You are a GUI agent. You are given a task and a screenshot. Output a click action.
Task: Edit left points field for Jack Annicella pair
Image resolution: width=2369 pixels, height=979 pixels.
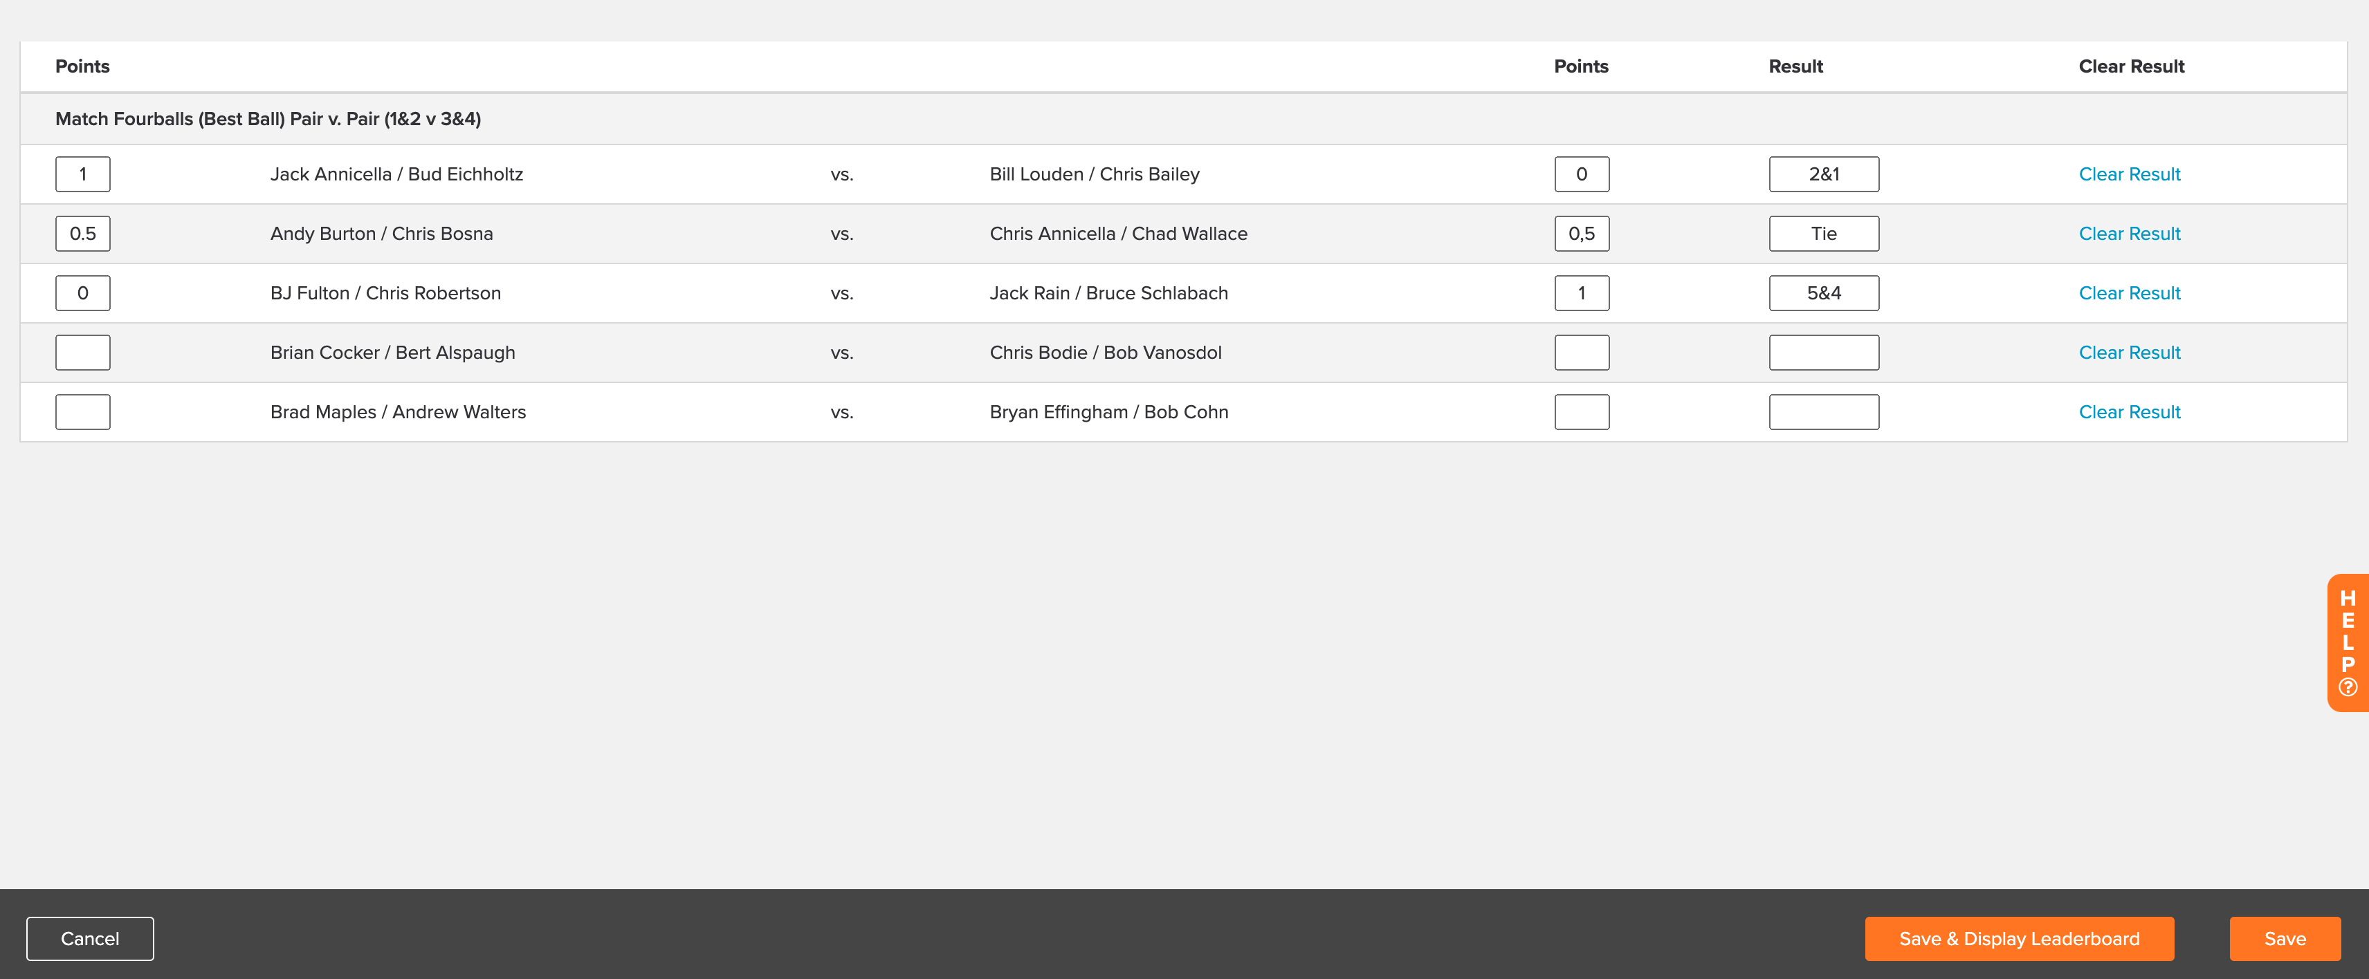click(83, 174)
